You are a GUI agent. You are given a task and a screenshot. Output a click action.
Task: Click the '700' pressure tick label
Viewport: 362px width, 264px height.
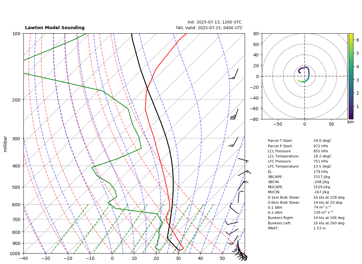pyautogui.click(x=16, y=219)
